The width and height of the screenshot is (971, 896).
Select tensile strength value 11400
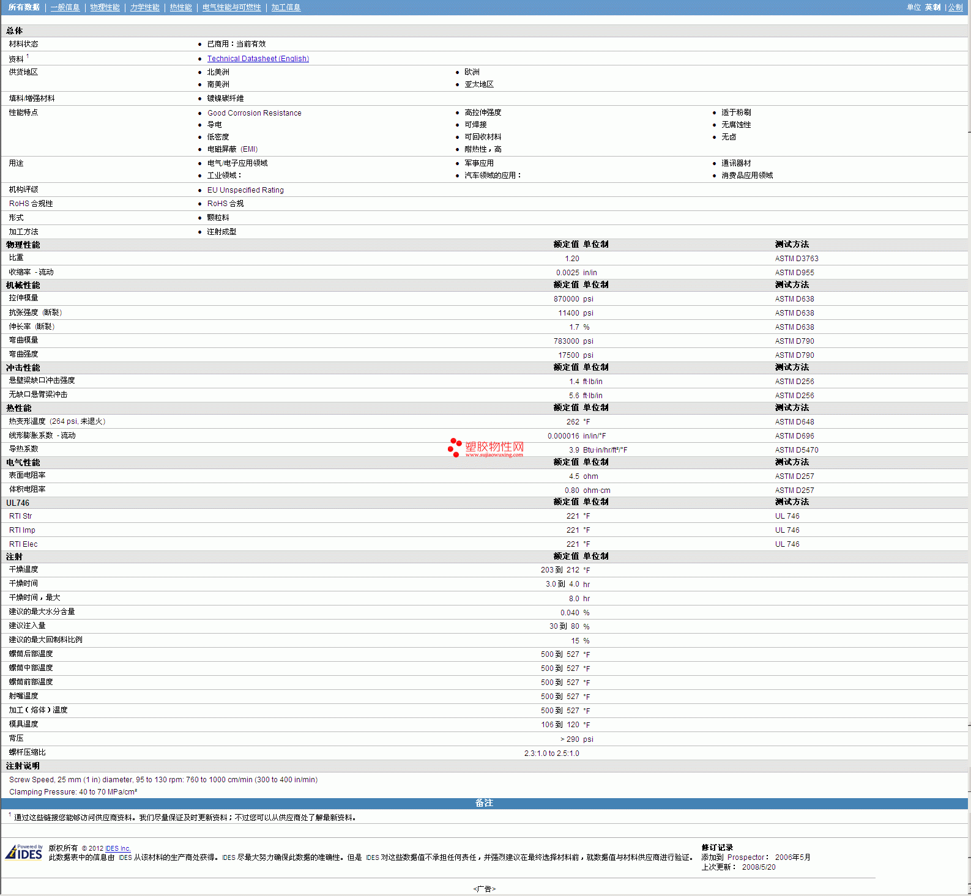point(568,313)
